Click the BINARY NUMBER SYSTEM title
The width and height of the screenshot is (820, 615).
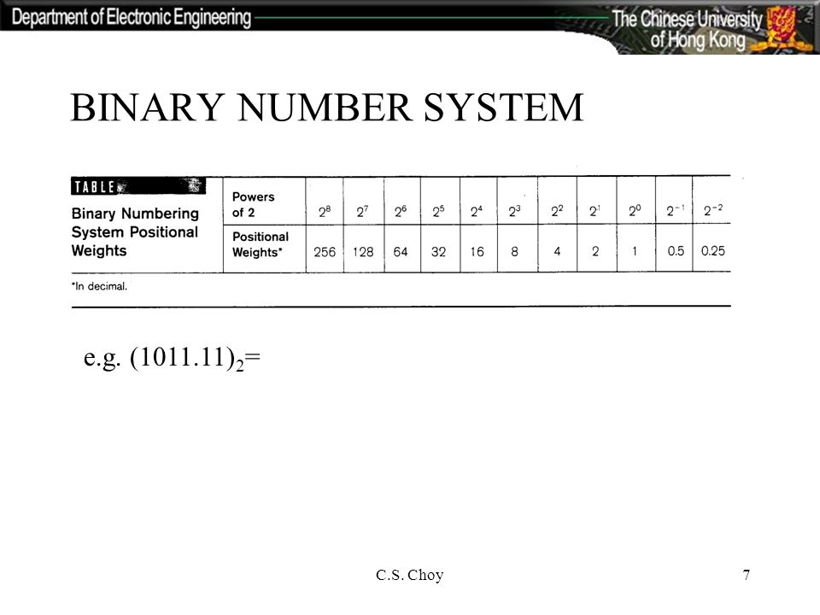click(x=327, y=108)
